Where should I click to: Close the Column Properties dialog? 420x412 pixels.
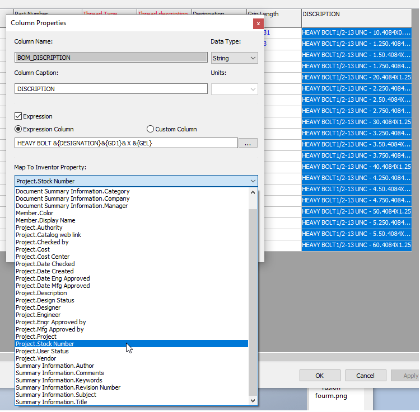pos(258,24)
